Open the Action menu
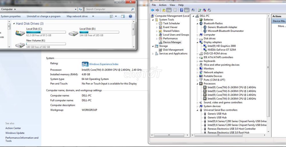This screenshot has width=286, height=147. [162, 5]
